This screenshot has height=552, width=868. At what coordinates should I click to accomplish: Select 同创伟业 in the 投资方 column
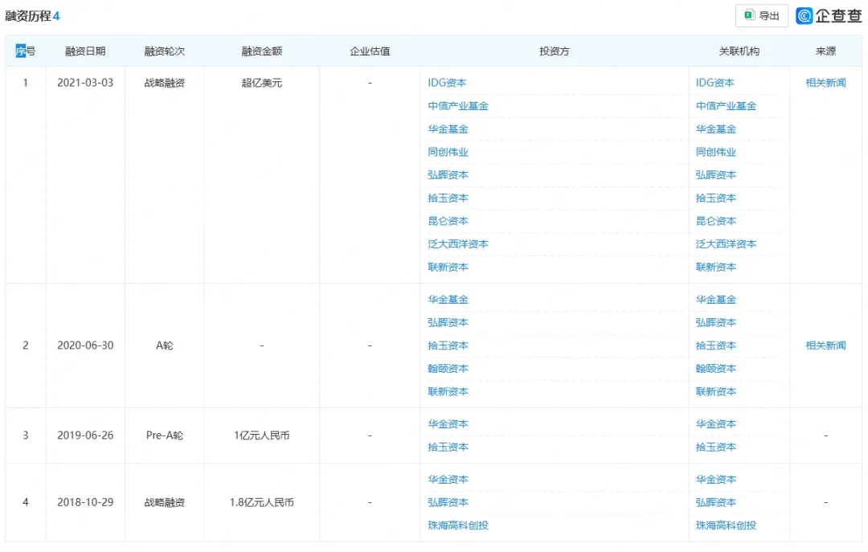pyautogui.click(x=448, y=152)
